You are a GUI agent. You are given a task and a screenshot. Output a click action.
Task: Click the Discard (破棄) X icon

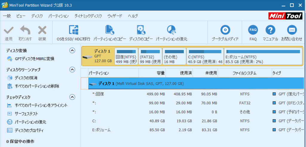tap(42, 30)
